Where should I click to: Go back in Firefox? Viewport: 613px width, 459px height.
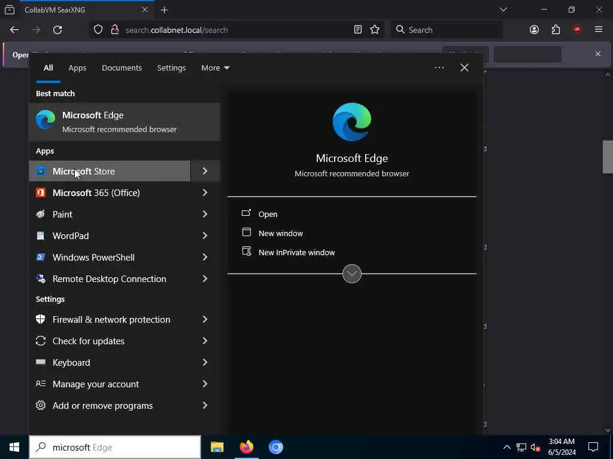[x=14, y=30]
